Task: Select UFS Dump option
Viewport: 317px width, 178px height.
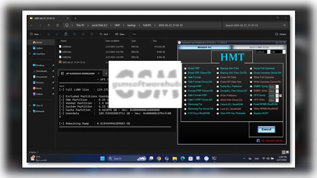Action: [258, 95]
